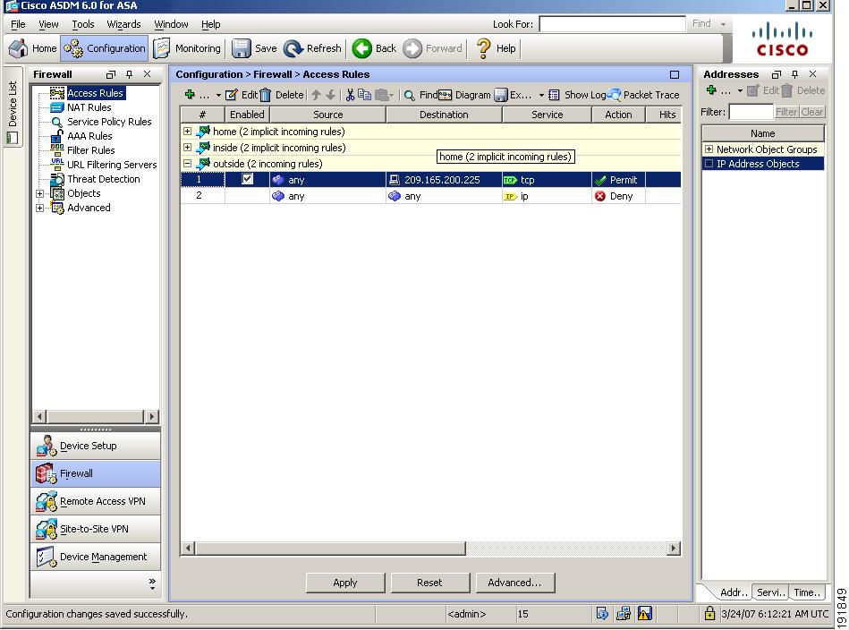Click the warning save status icon

tap(644, 613)
